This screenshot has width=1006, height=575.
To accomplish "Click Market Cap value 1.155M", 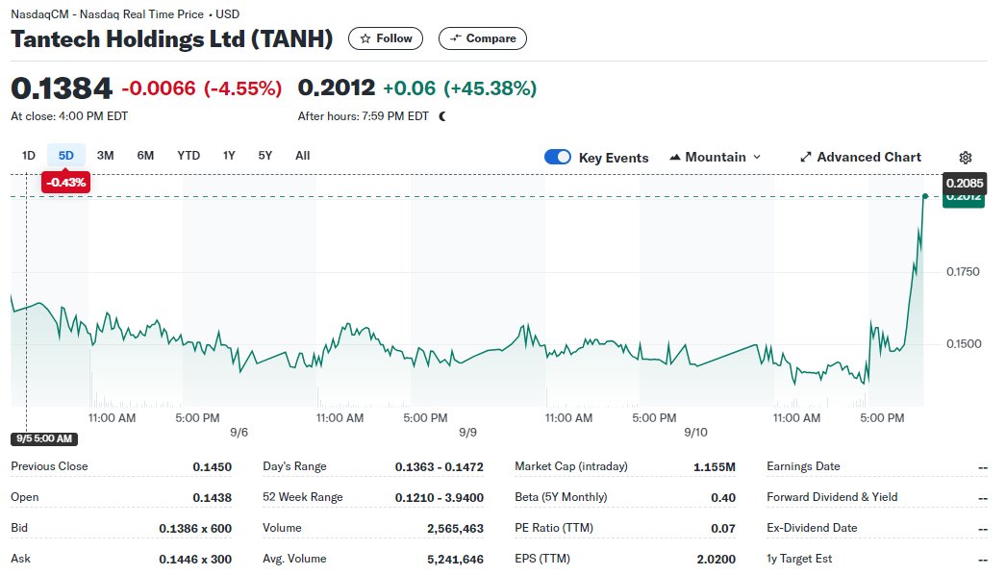I will (x=714, y=467).
